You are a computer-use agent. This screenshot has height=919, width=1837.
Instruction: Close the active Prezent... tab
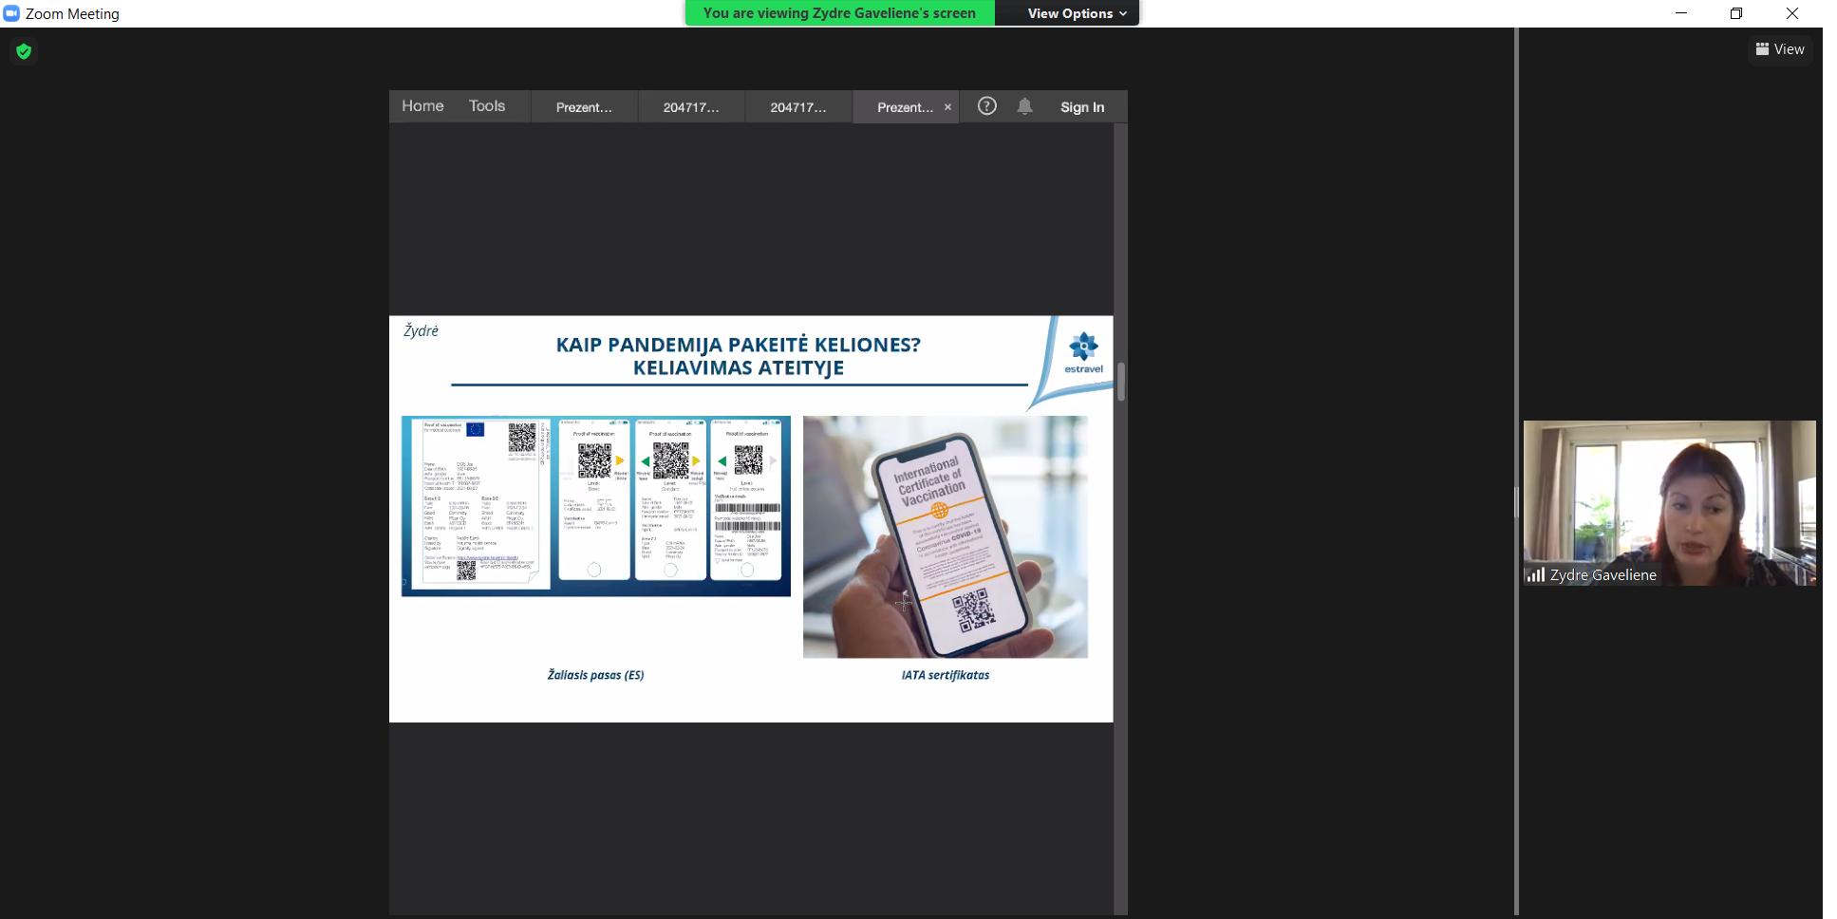coord(947,107)
